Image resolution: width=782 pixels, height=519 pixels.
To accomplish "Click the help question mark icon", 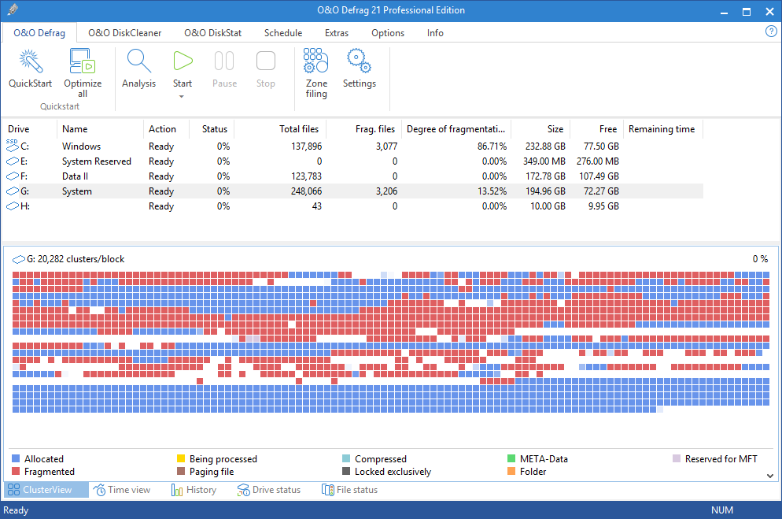I will click(771, 32).
